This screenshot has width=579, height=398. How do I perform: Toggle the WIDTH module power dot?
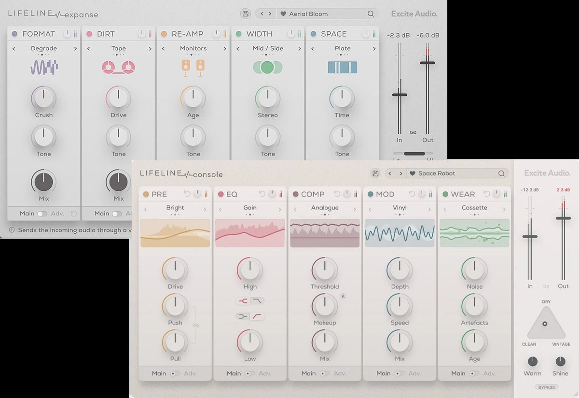[239, 34]
